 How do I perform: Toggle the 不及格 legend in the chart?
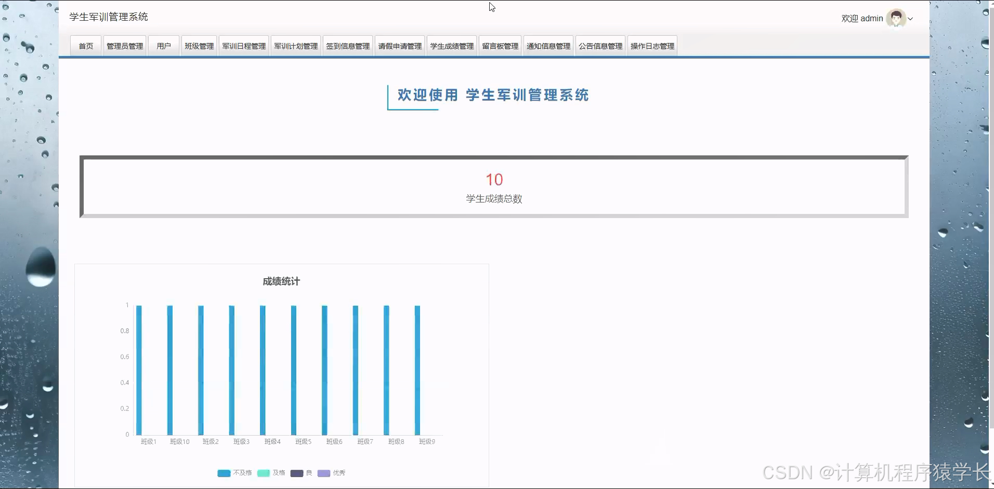[x=234, y=473]
